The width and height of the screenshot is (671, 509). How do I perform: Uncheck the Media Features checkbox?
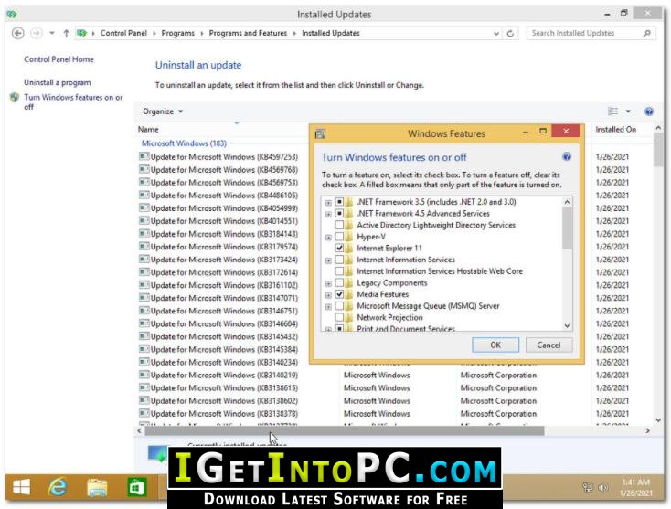click(x=339, y=294)
